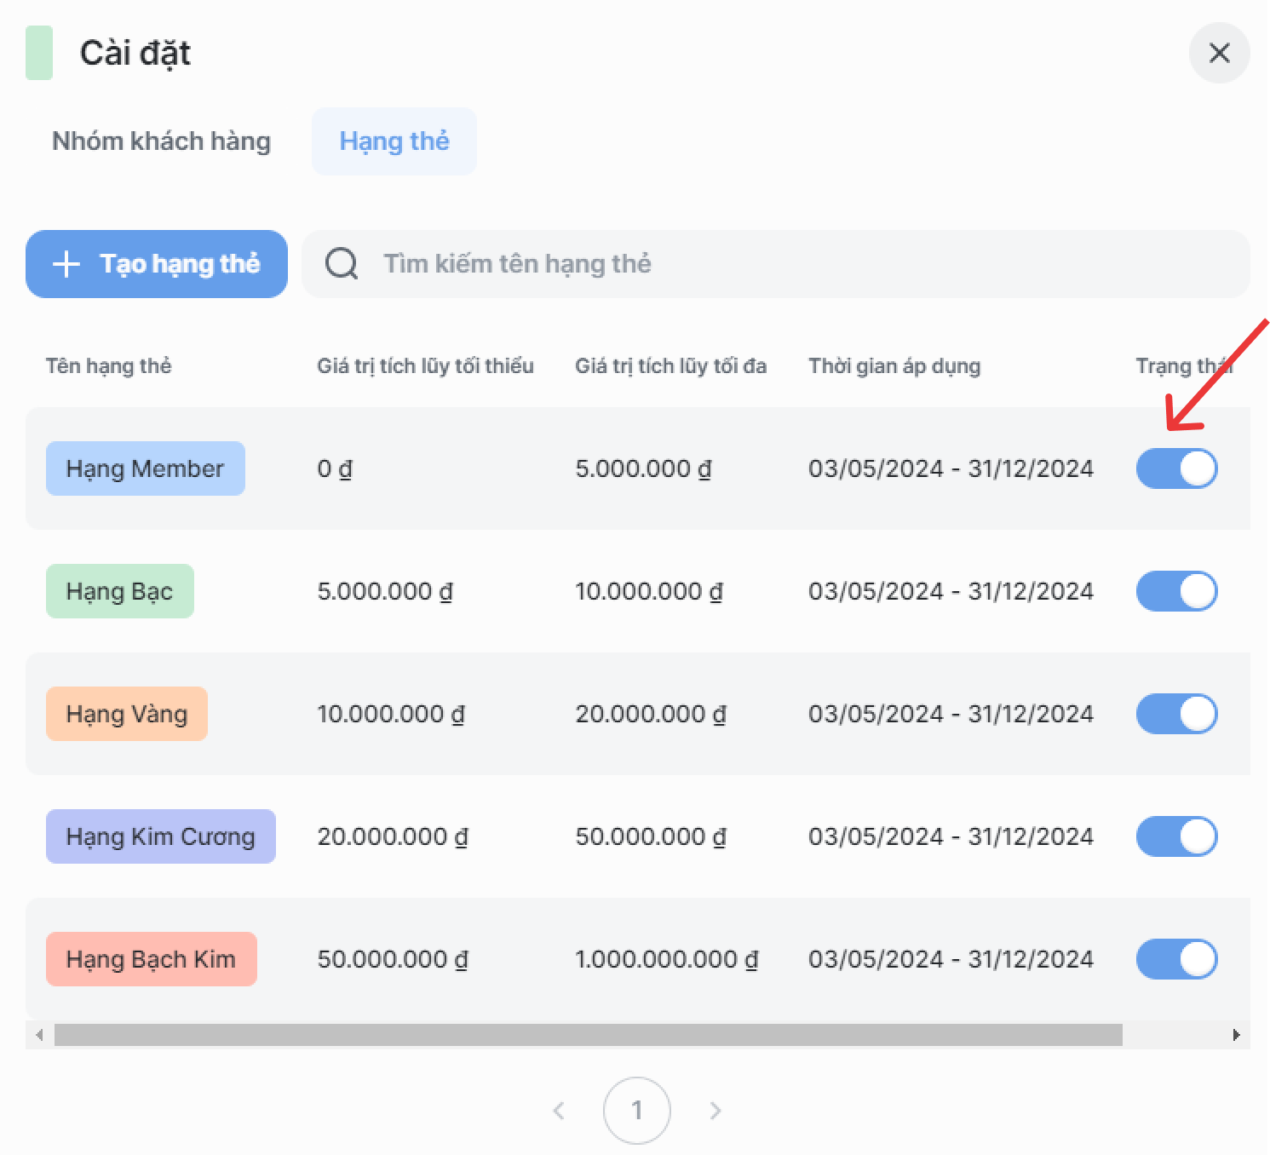Select the Hạng thẻ tab

pos(394,141)
